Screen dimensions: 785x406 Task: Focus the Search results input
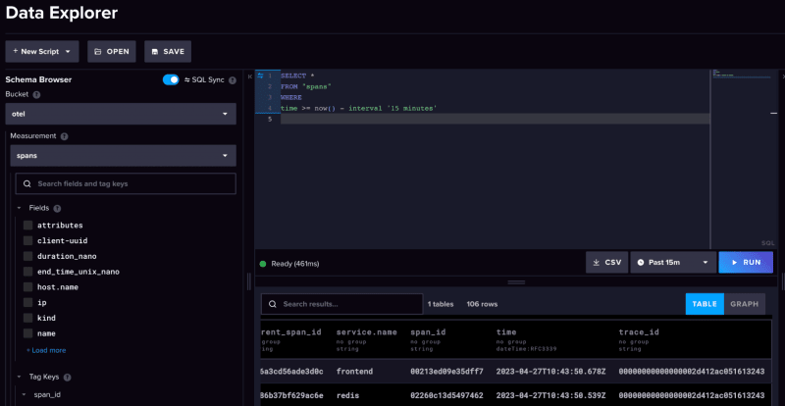341,304
